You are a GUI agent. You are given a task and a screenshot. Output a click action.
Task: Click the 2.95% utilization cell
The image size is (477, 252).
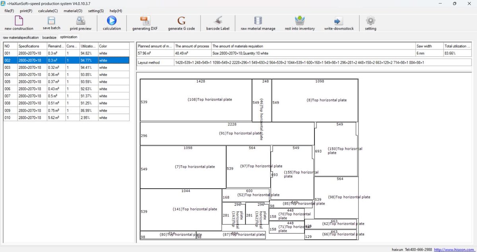(89, 118)
